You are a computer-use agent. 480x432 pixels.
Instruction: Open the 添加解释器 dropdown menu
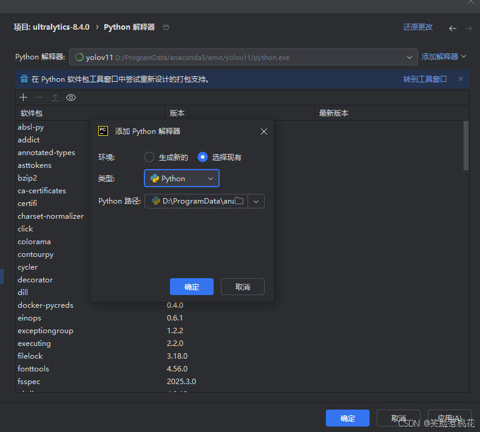pos(444,56)
